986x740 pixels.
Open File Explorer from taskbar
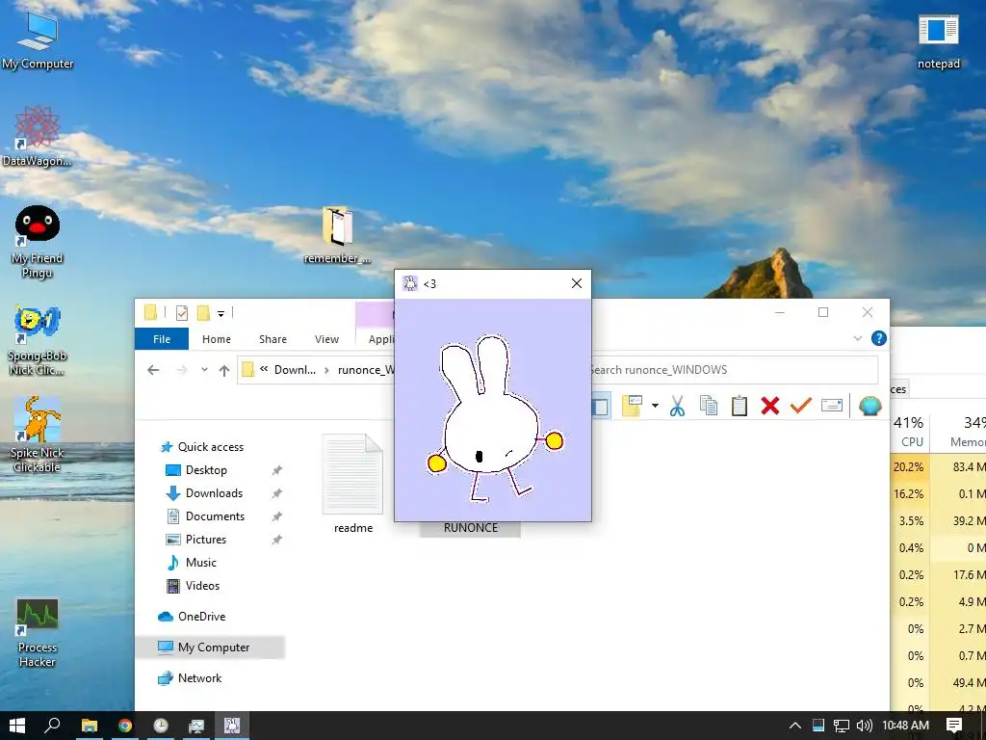point(90,726)
